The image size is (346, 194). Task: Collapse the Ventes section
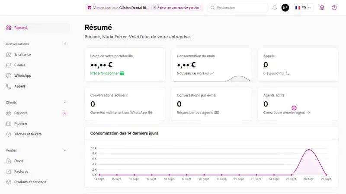click(x=65, y=150)
